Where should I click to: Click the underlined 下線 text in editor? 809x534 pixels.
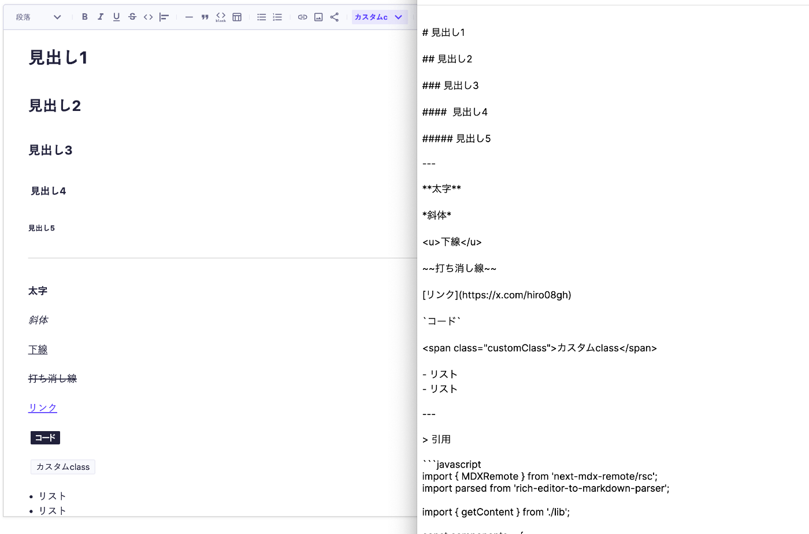tap(38, 349)
